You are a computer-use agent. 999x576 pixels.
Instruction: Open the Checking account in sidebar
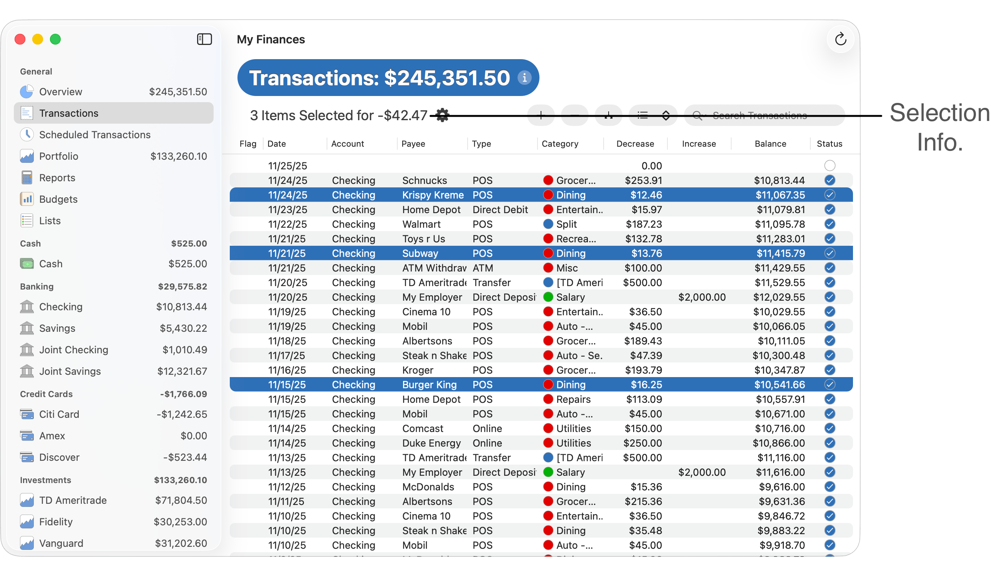coord(61,306)
